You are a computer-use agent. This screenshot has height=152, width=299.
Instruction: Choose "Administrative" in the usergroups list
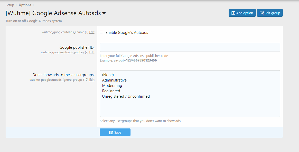coord(114,80)
